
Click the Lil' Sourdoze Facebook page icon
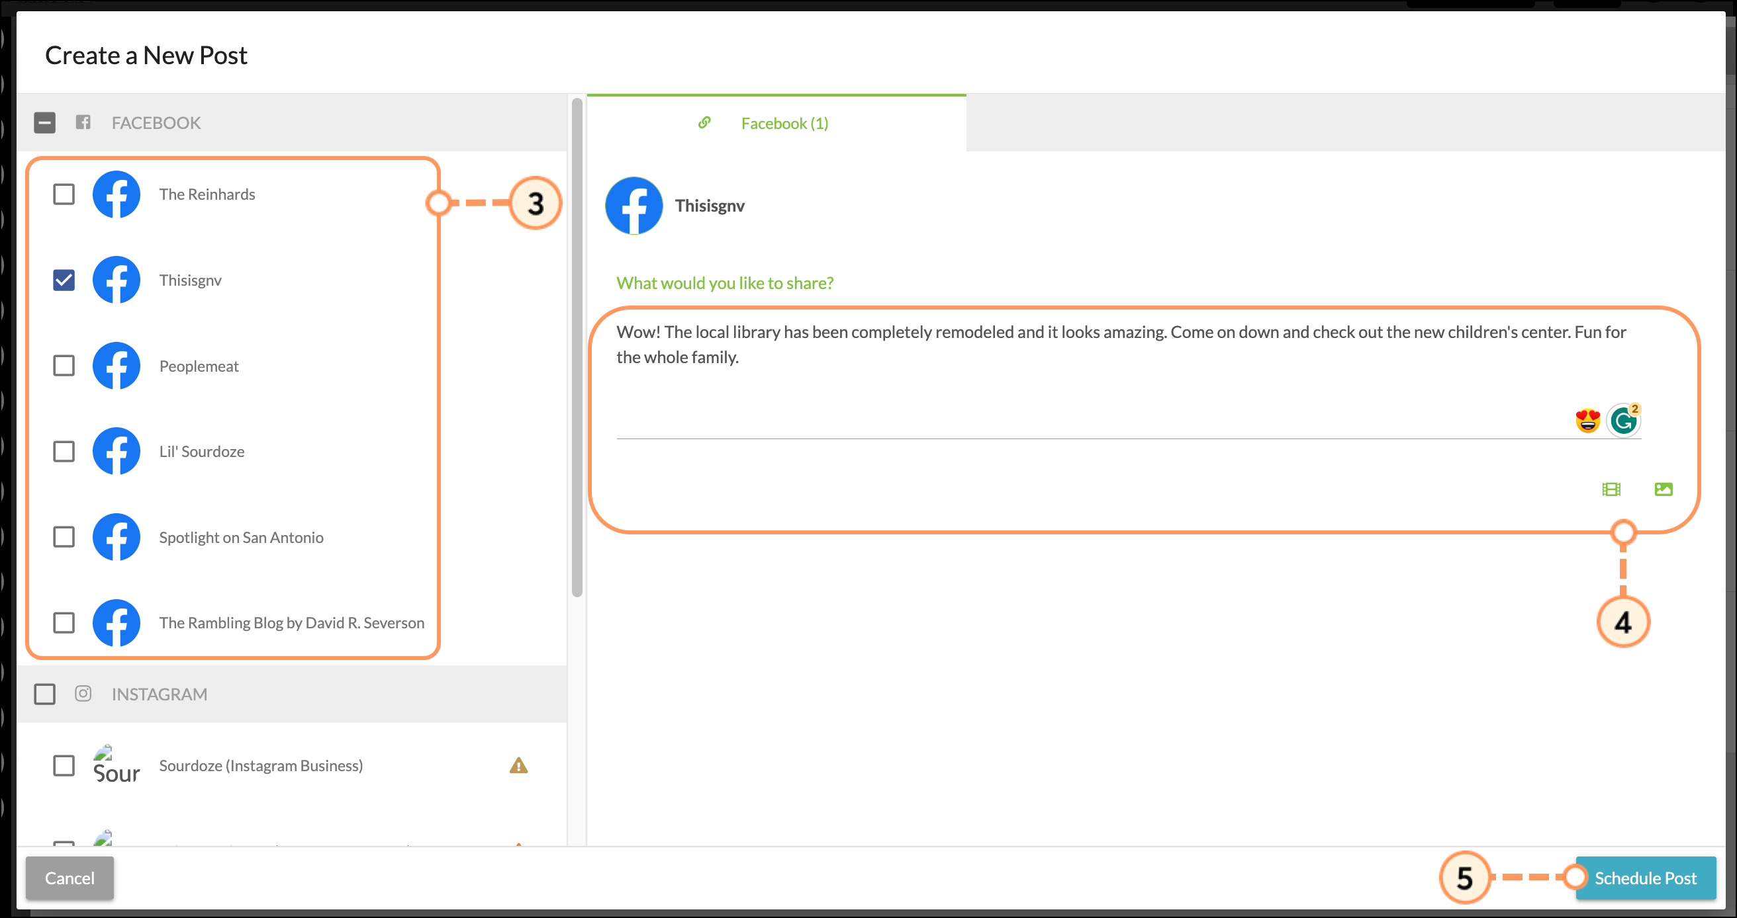[x=116, y=451]
